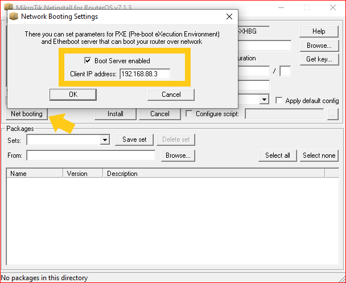Screen dimensions: 346x283
Task: Minimize the Netinstall main window
Action: point(281,7)
